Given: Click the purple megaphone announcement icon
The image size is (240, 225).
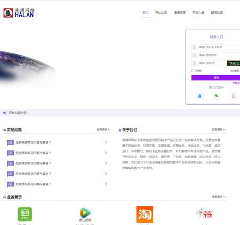Looking at the screenshot, I should pyautogui.click(x=5, y=113).
